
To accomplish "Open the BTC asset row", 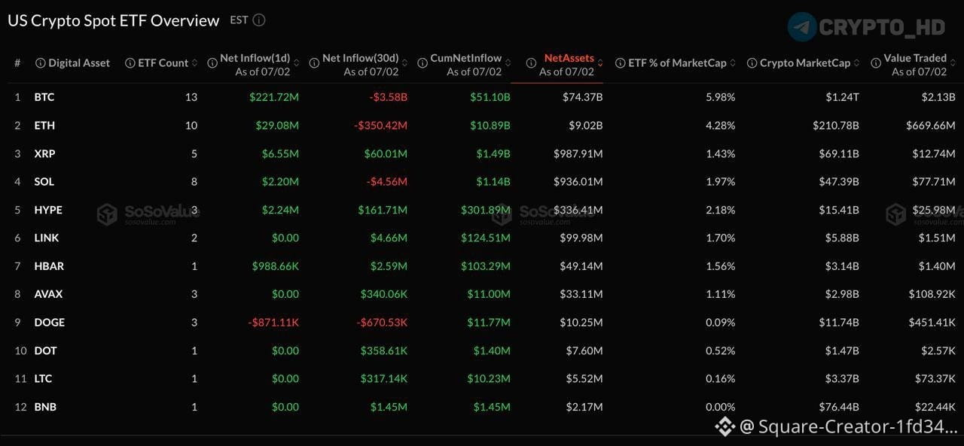I will point(482,97).
